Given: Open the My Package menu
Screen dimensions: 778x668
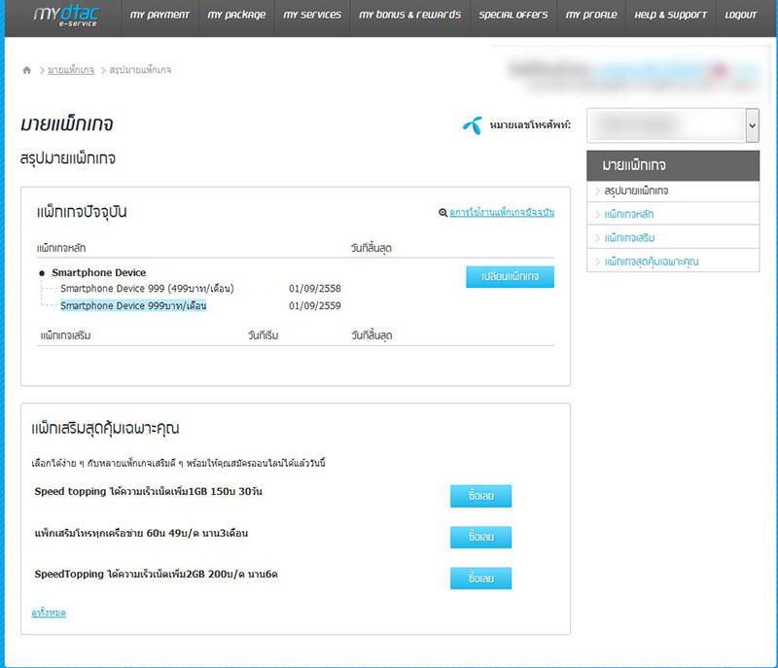Looking at the screenshot, I should [236, 15].
